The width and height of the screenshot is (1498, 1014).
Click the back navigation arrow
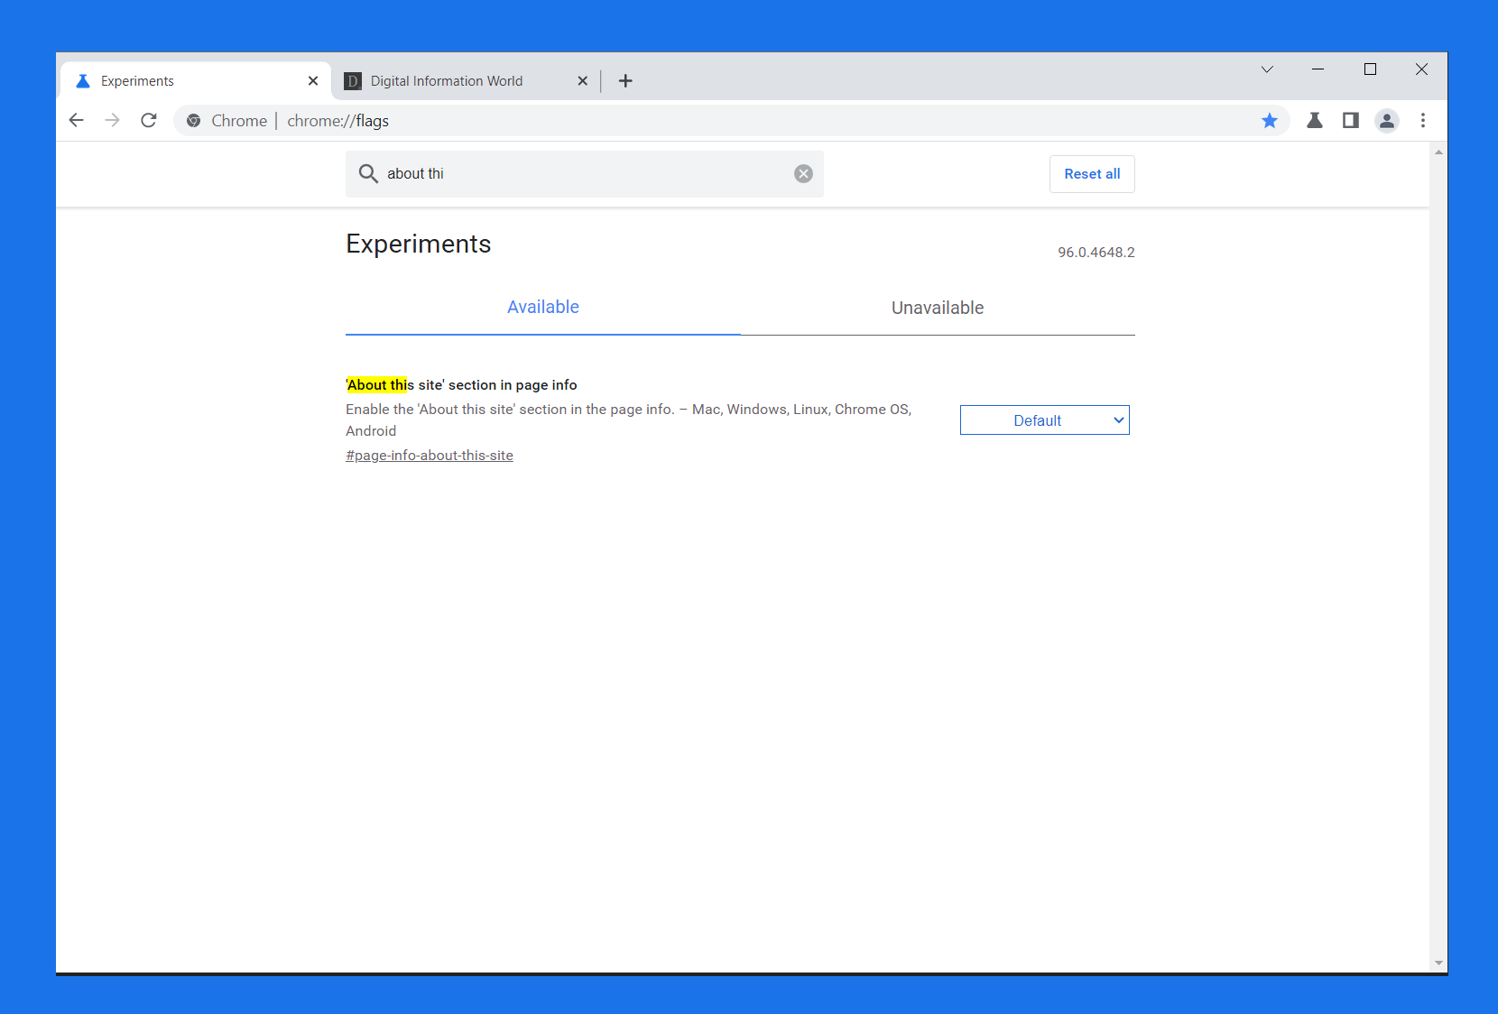(x=76, y=120)
